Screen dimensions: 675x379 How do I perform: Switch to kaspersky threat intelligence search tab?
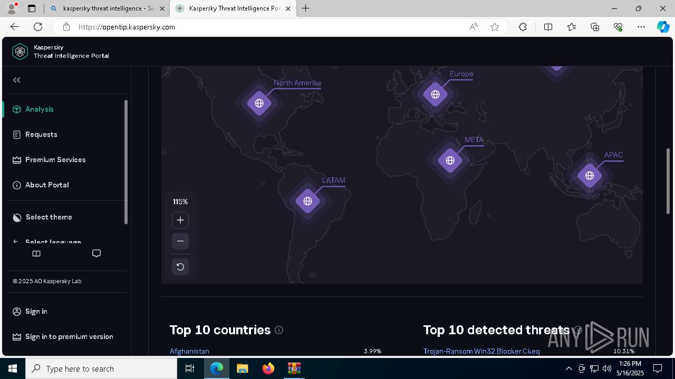pyautogui.click(x=108, y=8)
